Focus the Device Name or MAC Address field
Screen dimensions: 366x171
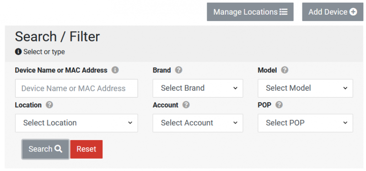76,88
